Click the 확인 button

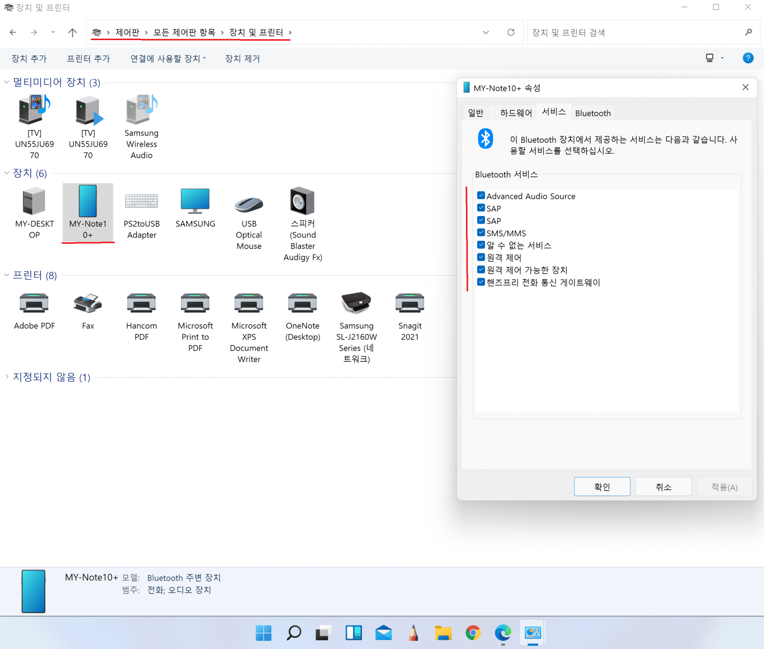pyautogui.click(x=602, y=487)
